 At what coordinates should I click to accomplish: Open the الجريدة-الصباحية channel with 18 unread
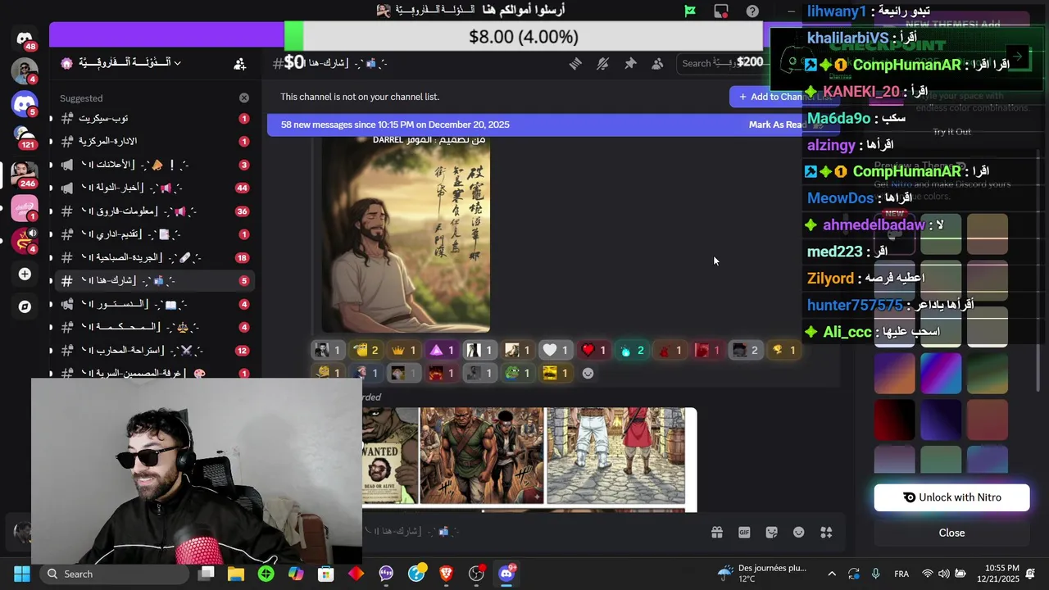[153, 257]
